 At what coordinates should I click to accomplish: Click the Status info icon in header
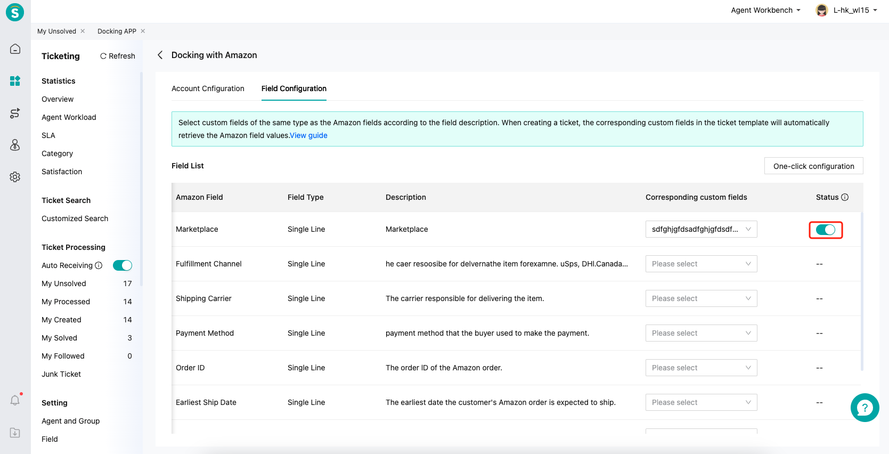(x=845, y=197)
